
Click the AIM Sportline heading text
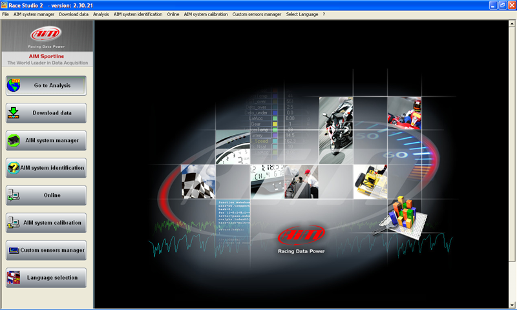click(46, 56)
